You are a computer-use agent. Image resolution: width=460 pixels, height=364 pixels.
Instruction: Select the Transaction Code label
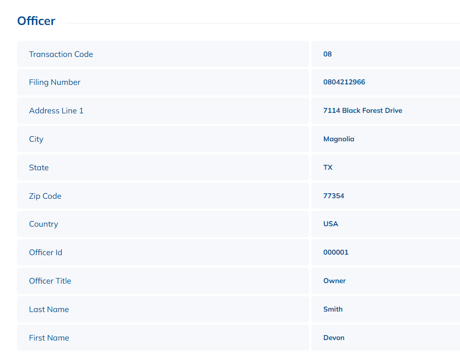(x=61, y=54)
